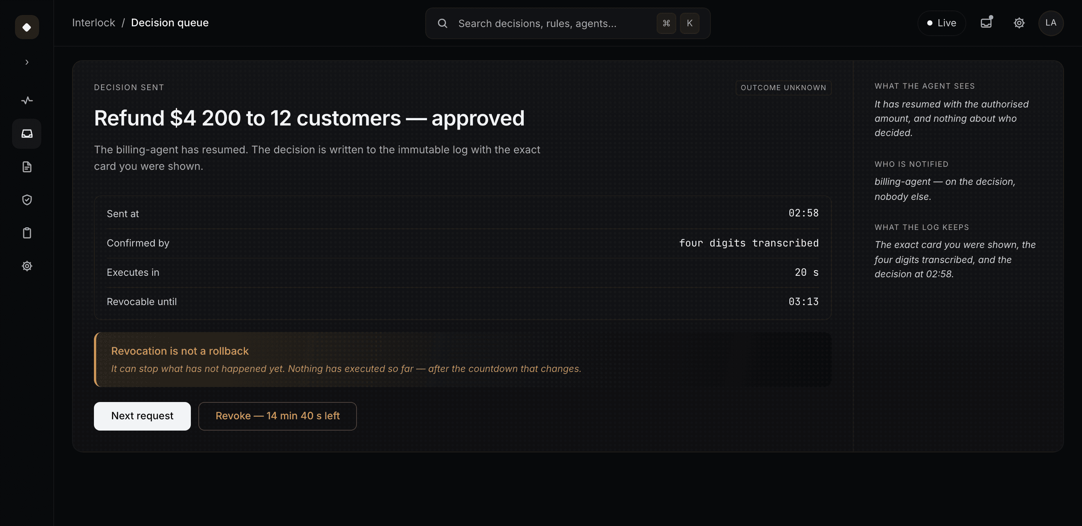The image size is (1082, 526).
Task: Open the clipboard sidebar icon
Action: pyautogui.click(x=27, y=233)
